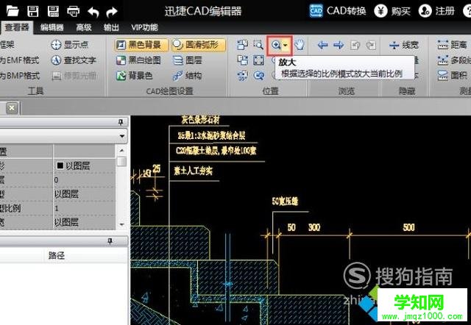Select 多段线 polyline measure tool
This screenshot has height=325, width=471.
(454, 60)
